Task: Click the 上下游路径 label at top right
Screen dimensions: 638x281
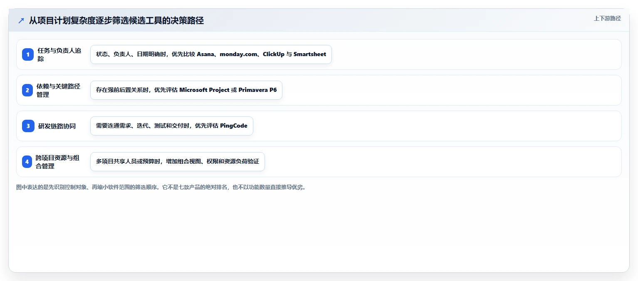Action: pyautogui.click(x=607, y=18)
